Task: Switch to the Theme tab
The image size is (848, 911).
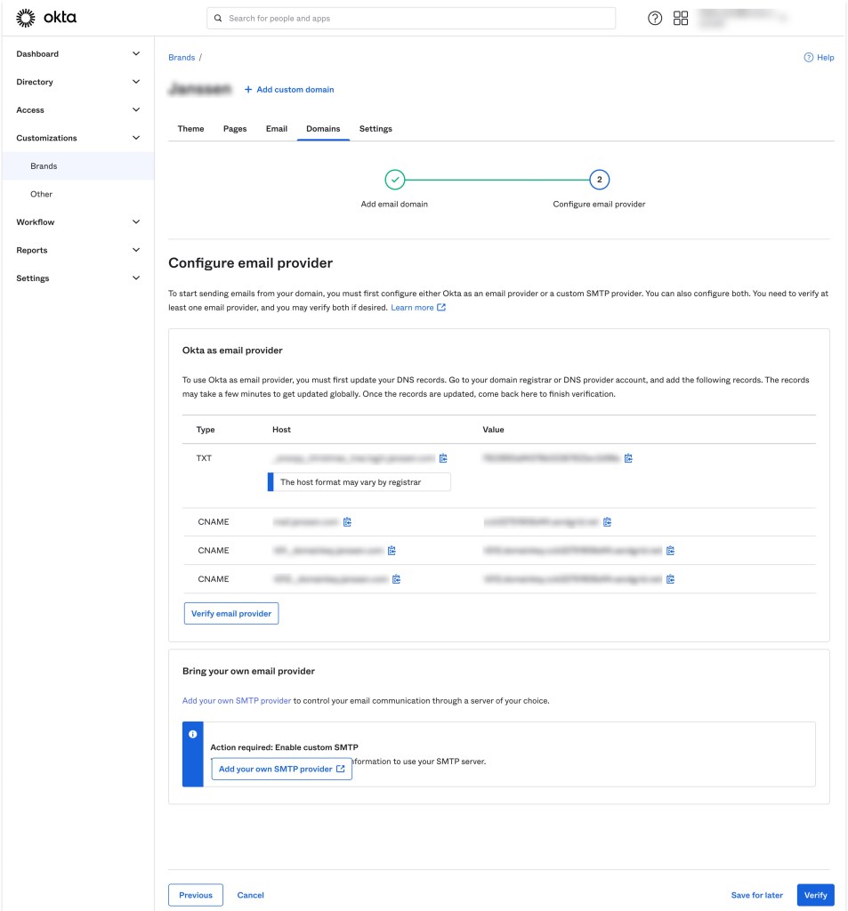Action: (x=190, y=129)
